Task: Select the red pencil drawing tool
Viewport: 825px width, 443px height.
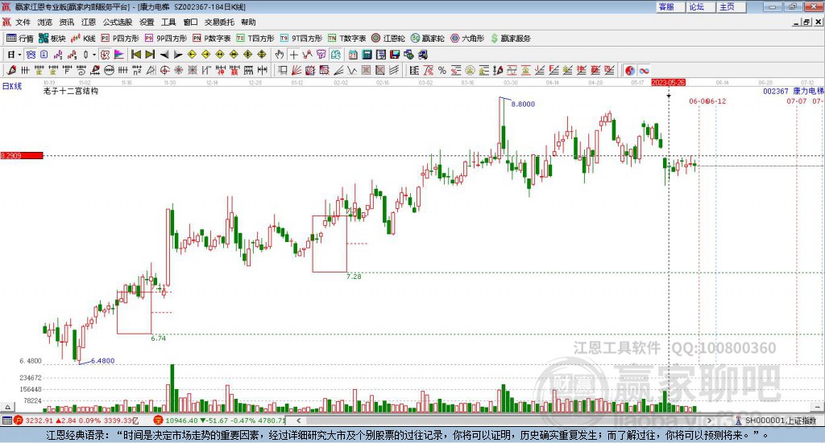Action: 11,70
